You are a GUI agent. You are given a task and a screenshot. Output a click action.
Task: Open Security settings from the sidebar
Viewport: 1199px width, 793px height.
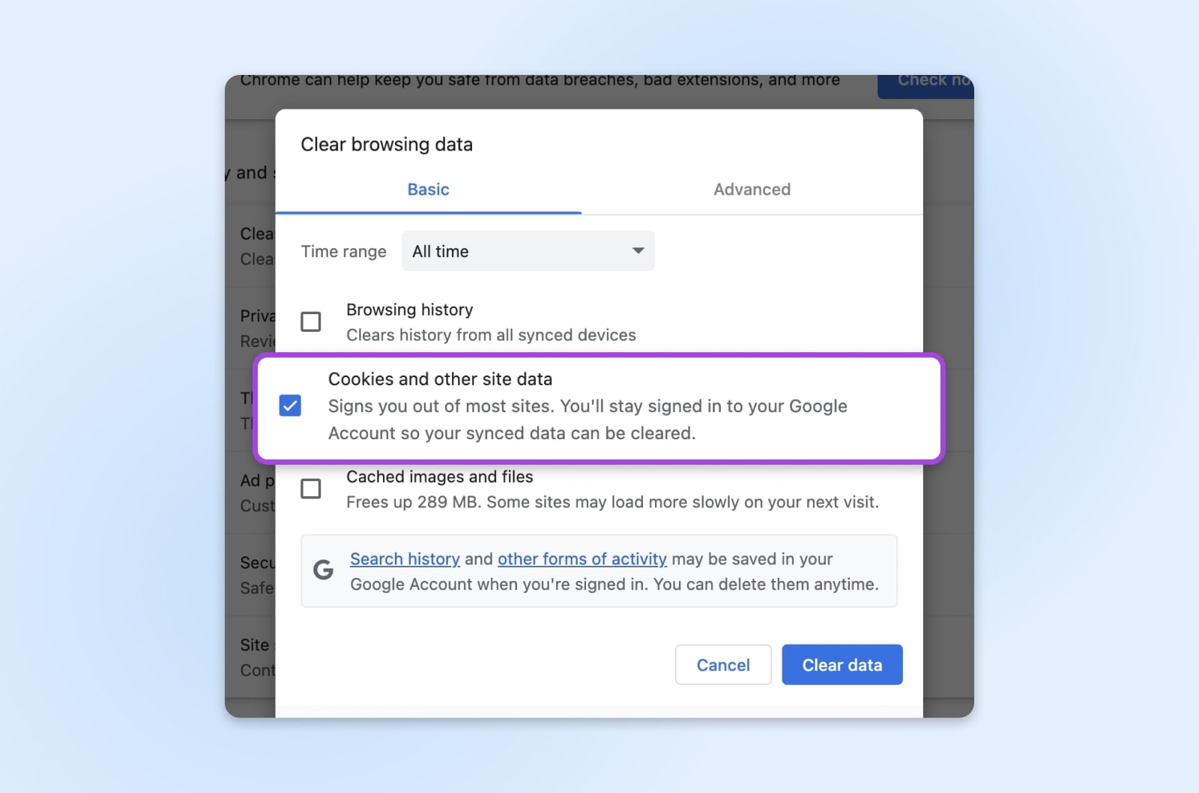pyautogui.click(x=255, y=574)
